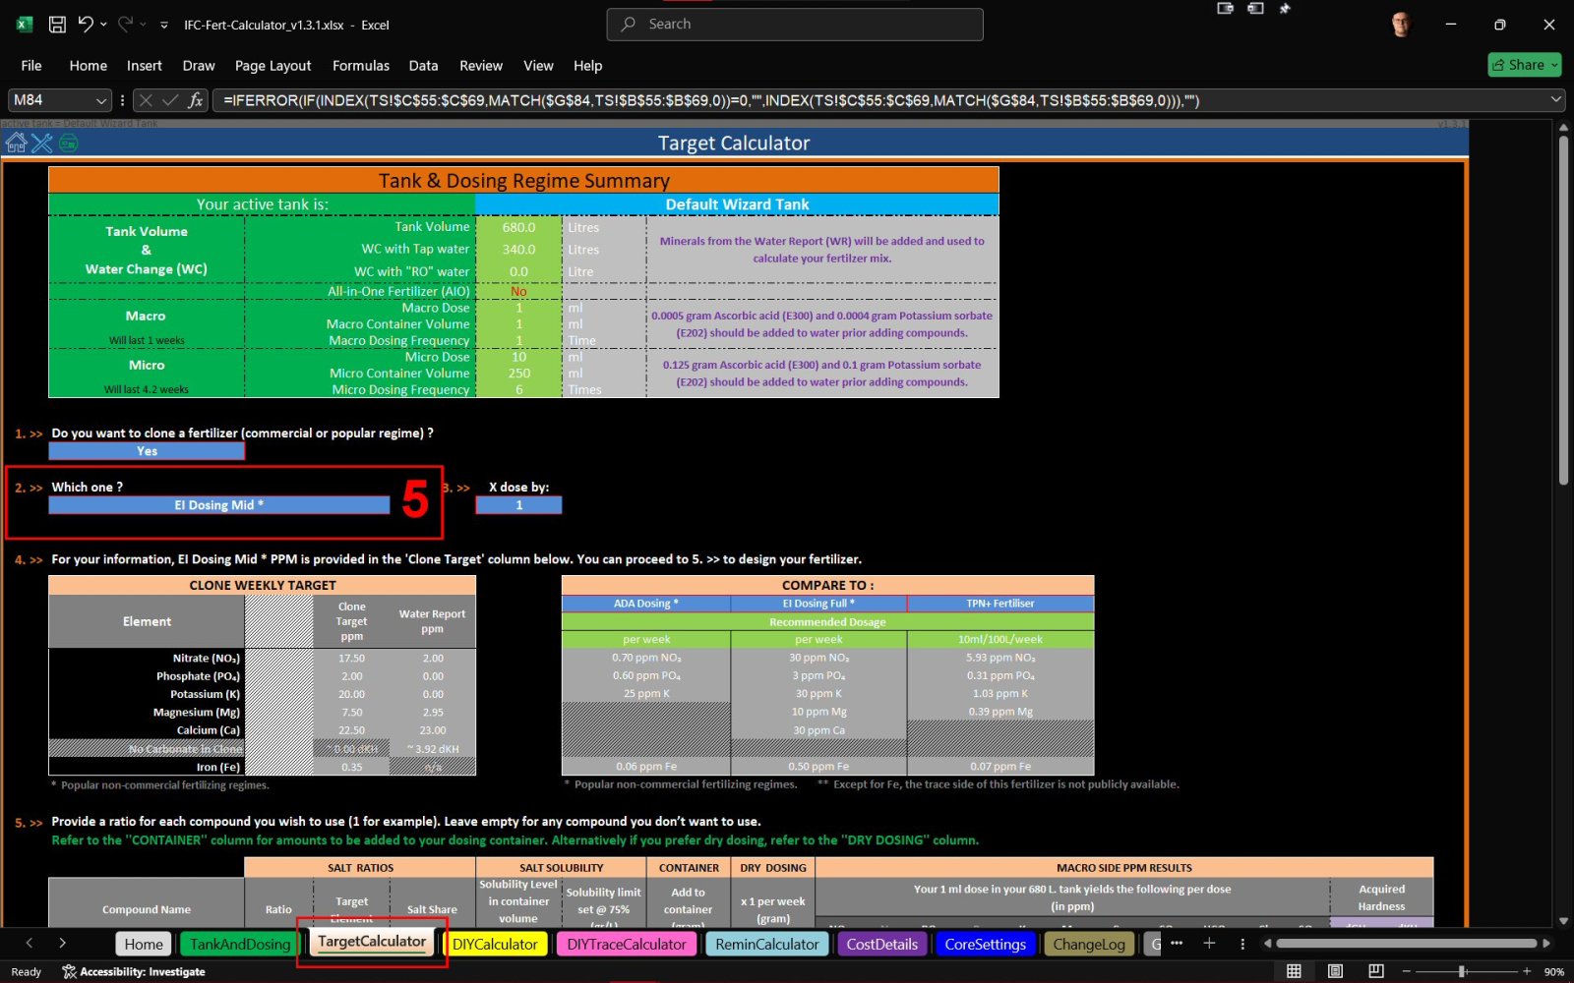Click the crossed tools icon on sheet
The image size is (1574, 983).
(41, 144)
